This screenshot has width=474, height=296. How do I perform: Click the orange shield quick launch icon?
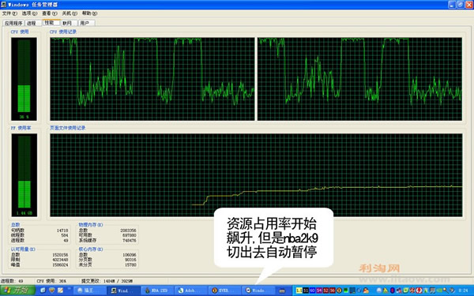pos(52,290)
